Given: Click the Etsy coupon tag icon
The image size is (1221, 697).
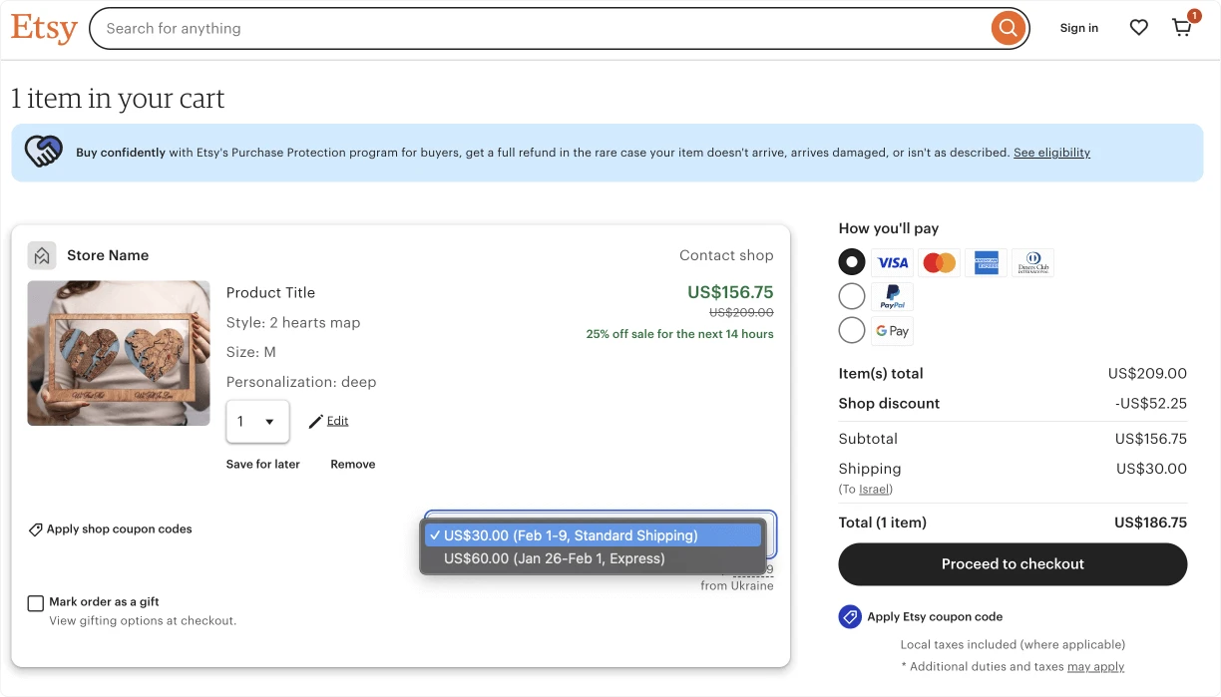Looking at the screenshot, I should [850, 617].
